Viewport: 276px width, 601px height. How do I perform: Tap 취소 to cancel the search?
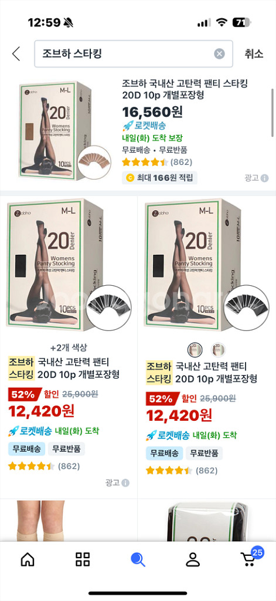[254, 53]
